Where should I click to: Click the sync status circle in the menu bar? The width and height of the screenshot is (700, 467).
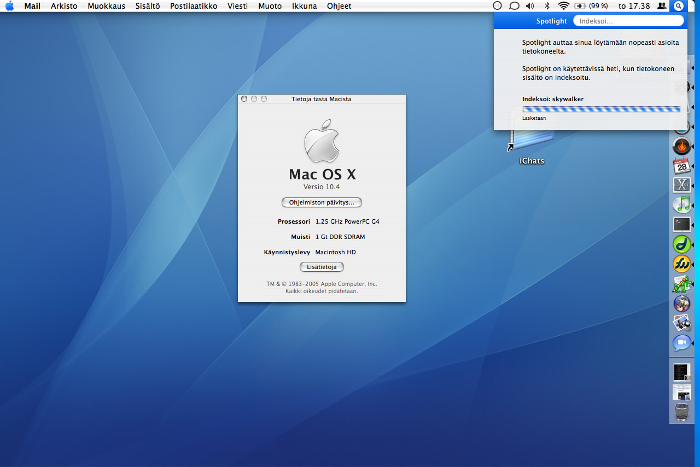[x=497, y=6]
